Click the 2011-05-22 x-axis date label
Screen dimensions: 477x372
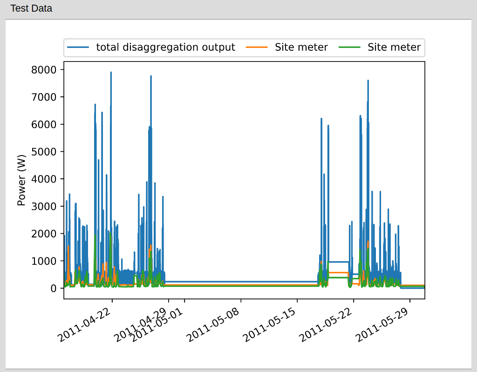tap(326, 325)
